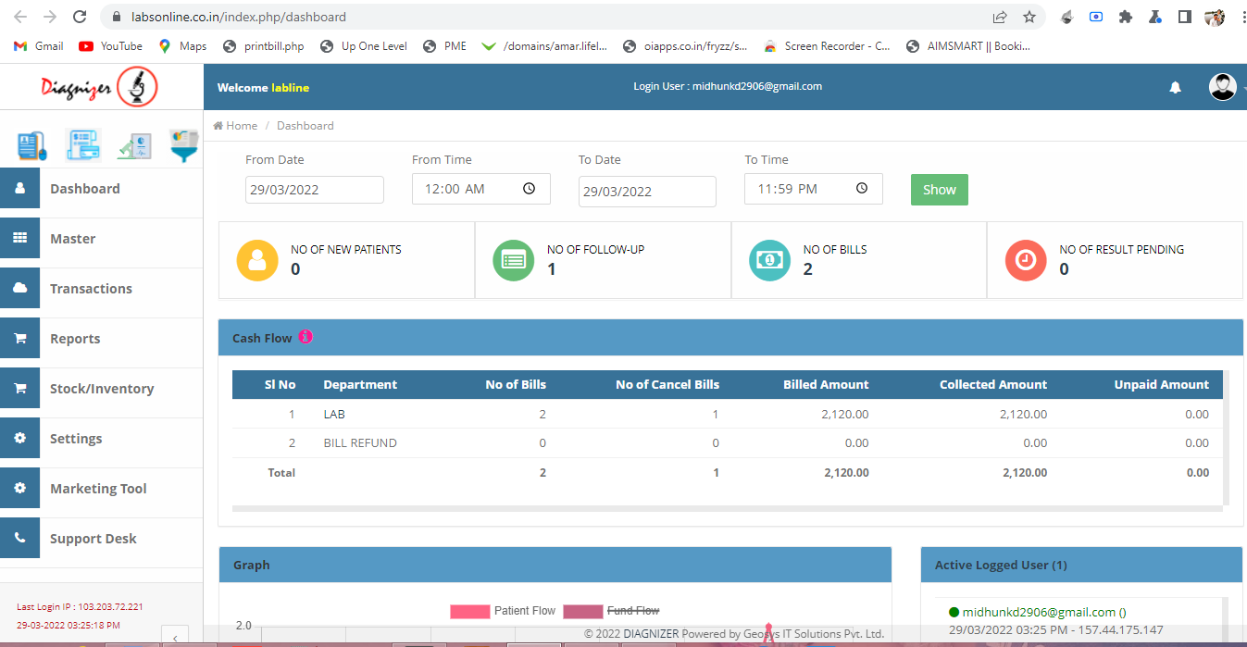The image size is (1247, 647).
Task: Open the From Time clock picker
Action: point(529,189)
